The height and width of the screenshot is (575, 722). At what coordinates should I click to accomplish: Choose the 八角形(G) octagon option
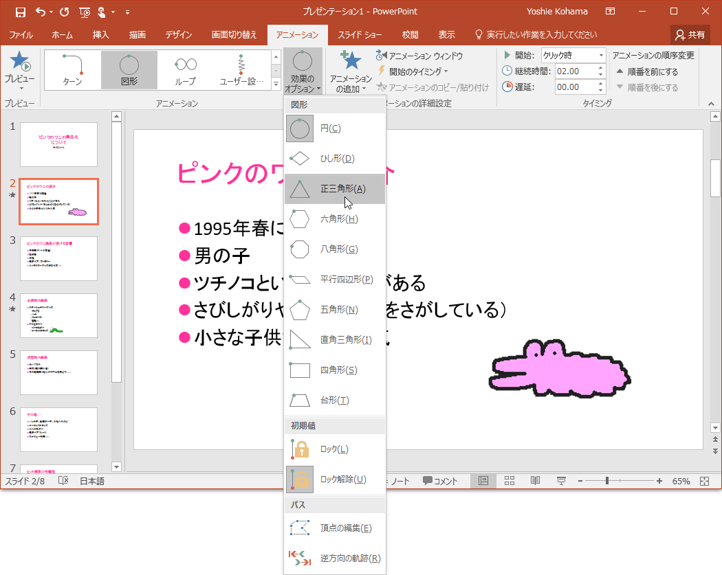tap(335, 249)
